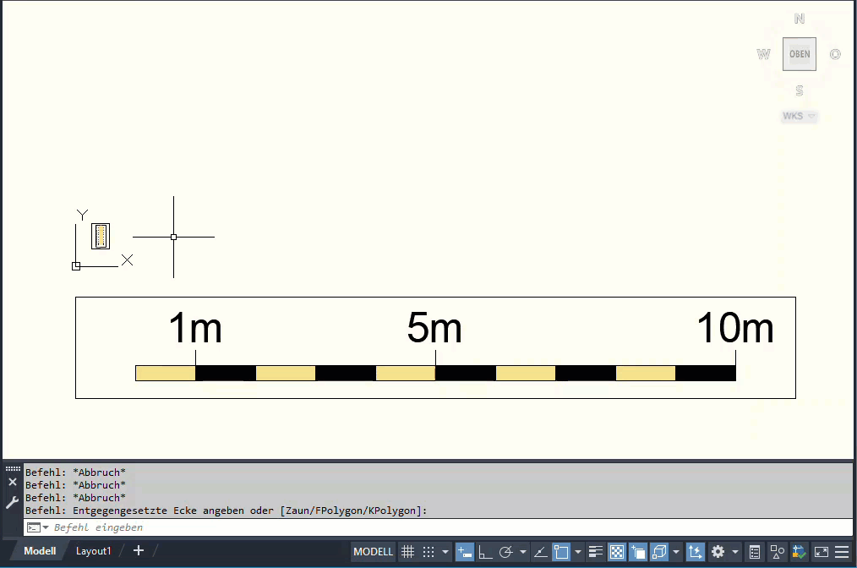Toggle ortho mode in status bar
This screenshot has width=857, height=568.
pyautogui.click(x=485, y=552)
